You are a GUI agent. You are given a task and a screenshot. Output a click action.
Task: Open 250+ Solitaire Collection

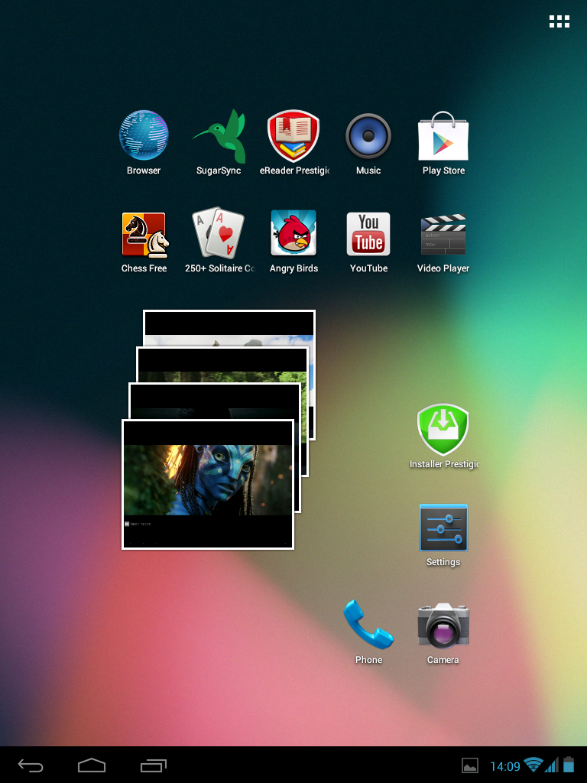point(219,242)
